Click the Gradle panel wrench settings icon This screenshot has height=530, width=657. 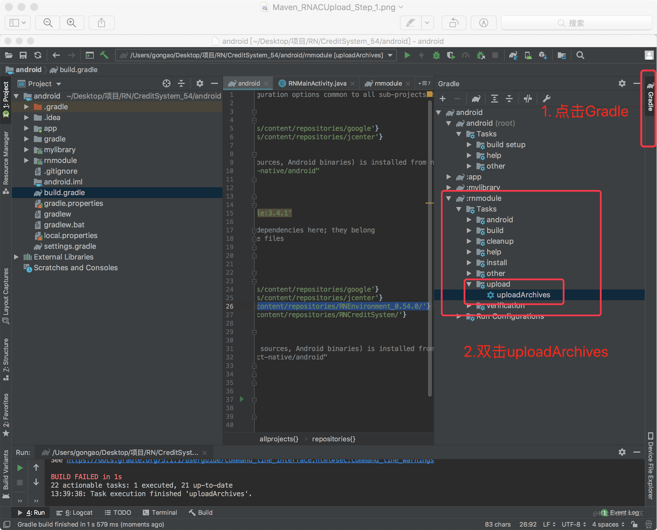point(546,99)
